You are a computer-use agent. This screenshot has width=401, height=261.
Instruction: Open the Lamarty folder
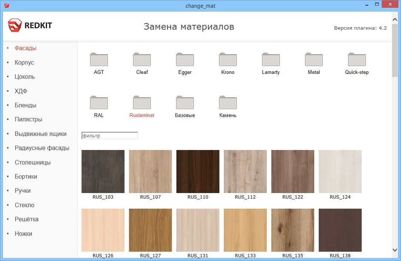tap(271, 63)
